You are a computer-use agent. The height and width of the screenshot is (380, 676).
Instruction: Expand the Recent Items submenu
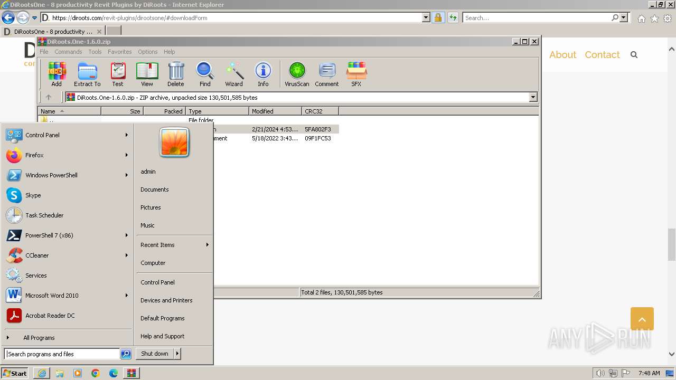click(174, 245)
